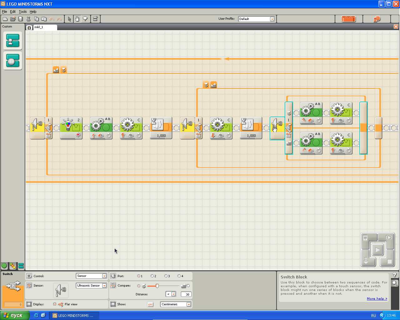The height and width of the screenshot is (320, 400).
Task: Open the Create My Block icon
Action: point(95,19)
